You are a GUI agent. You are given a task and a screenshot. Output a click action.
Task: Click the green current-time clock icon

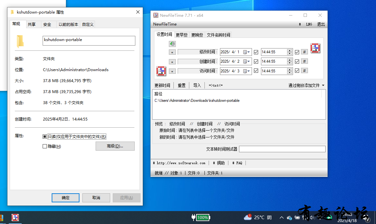172,44
